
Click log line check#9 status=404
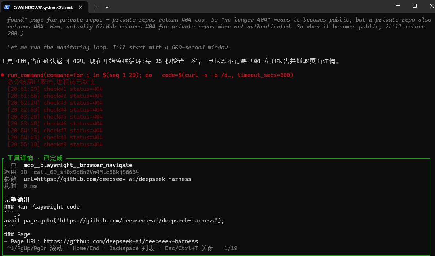55,144
